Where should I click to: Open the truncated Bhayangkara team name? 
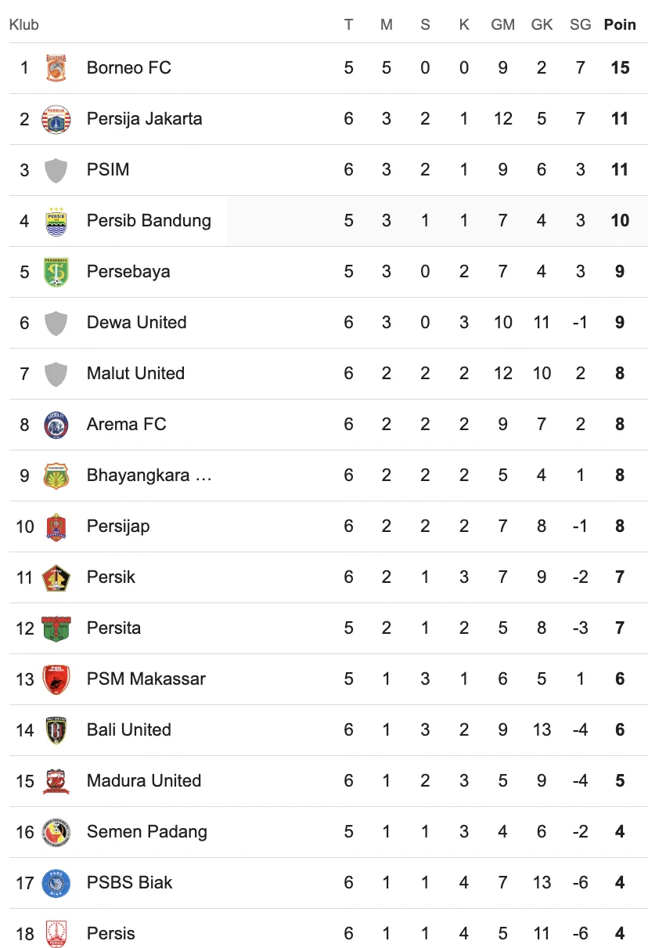(x=149, y=476)
